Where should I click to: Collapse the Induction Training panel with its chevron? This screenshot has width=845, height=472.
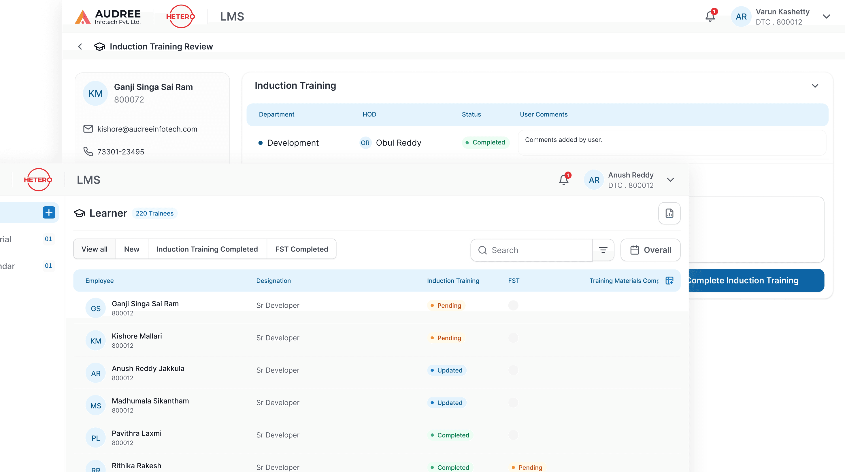pos(816,86)
